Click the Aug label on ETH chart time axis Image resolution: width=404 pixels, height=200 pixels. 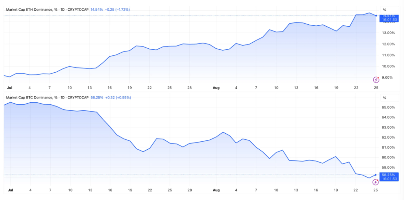[217, 87]
